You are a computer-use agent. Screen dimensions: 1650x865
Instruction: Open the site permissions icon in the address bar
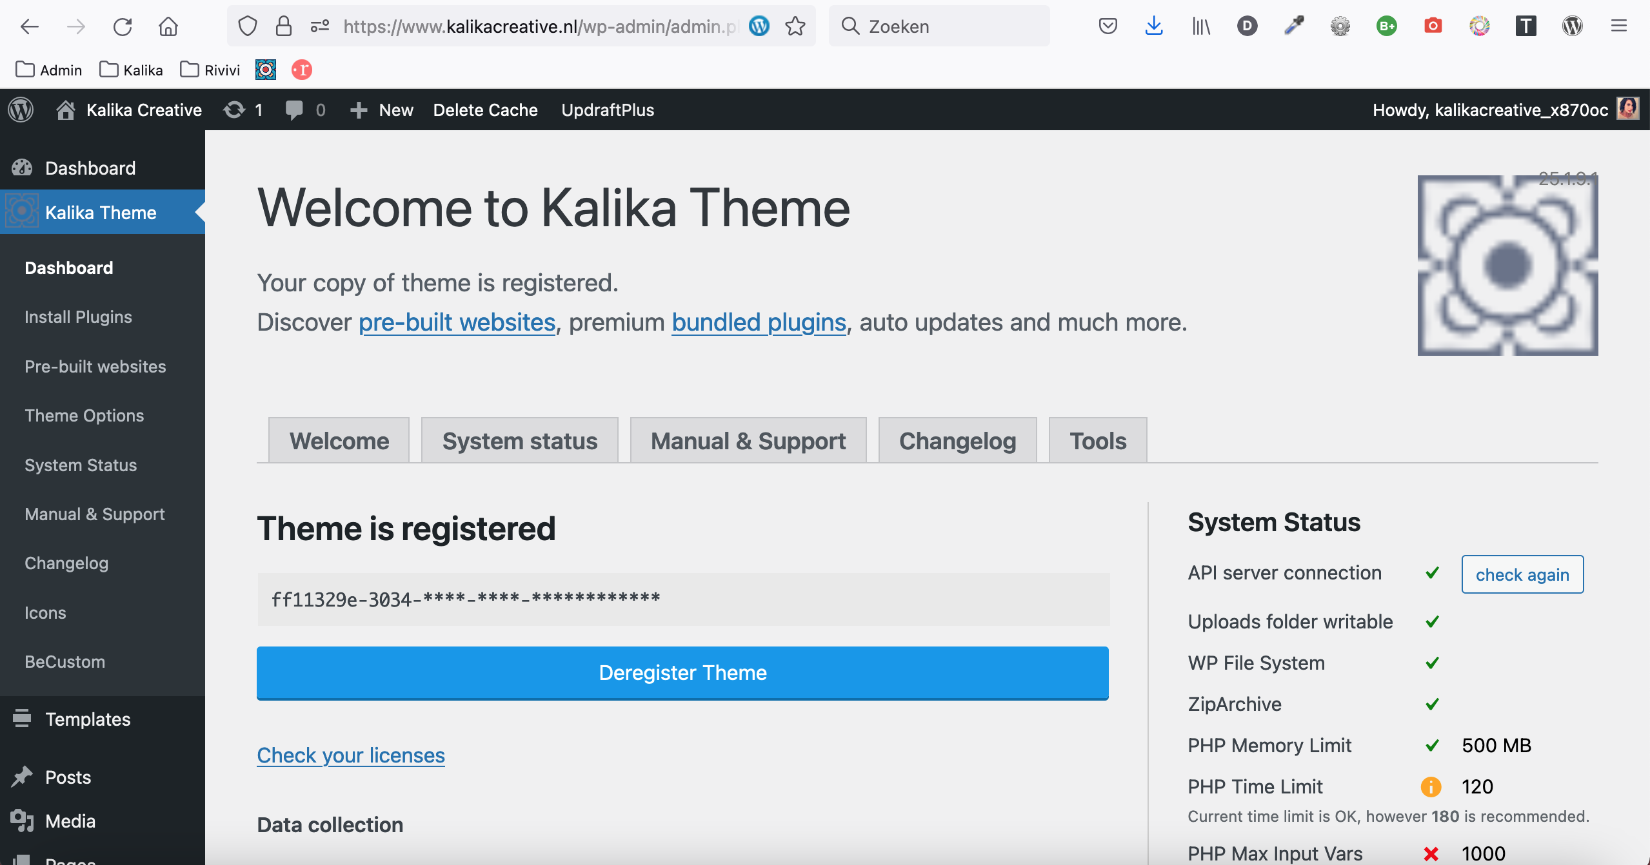tap(320, 26)
